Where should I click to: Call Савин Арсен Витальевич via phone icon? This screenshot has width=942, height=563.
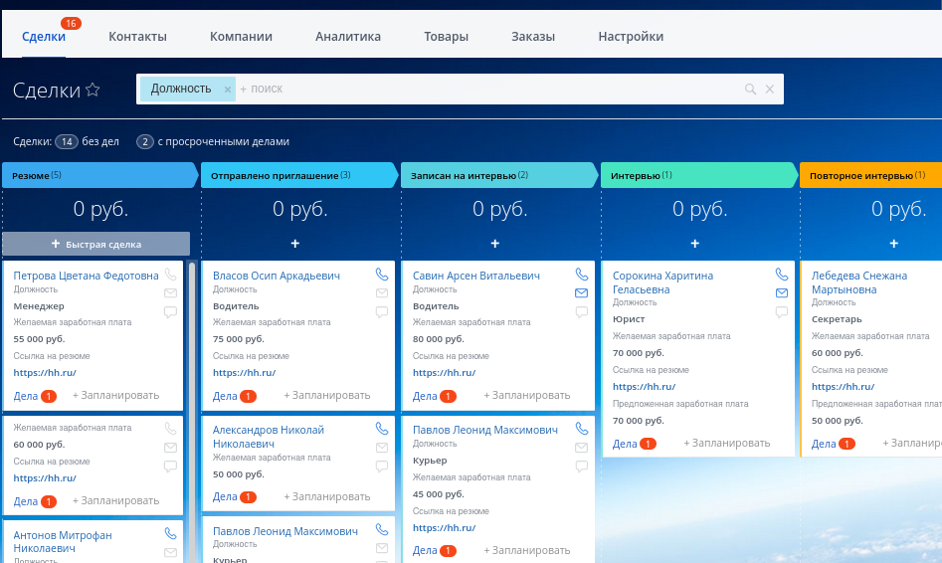tap(582, 275)
